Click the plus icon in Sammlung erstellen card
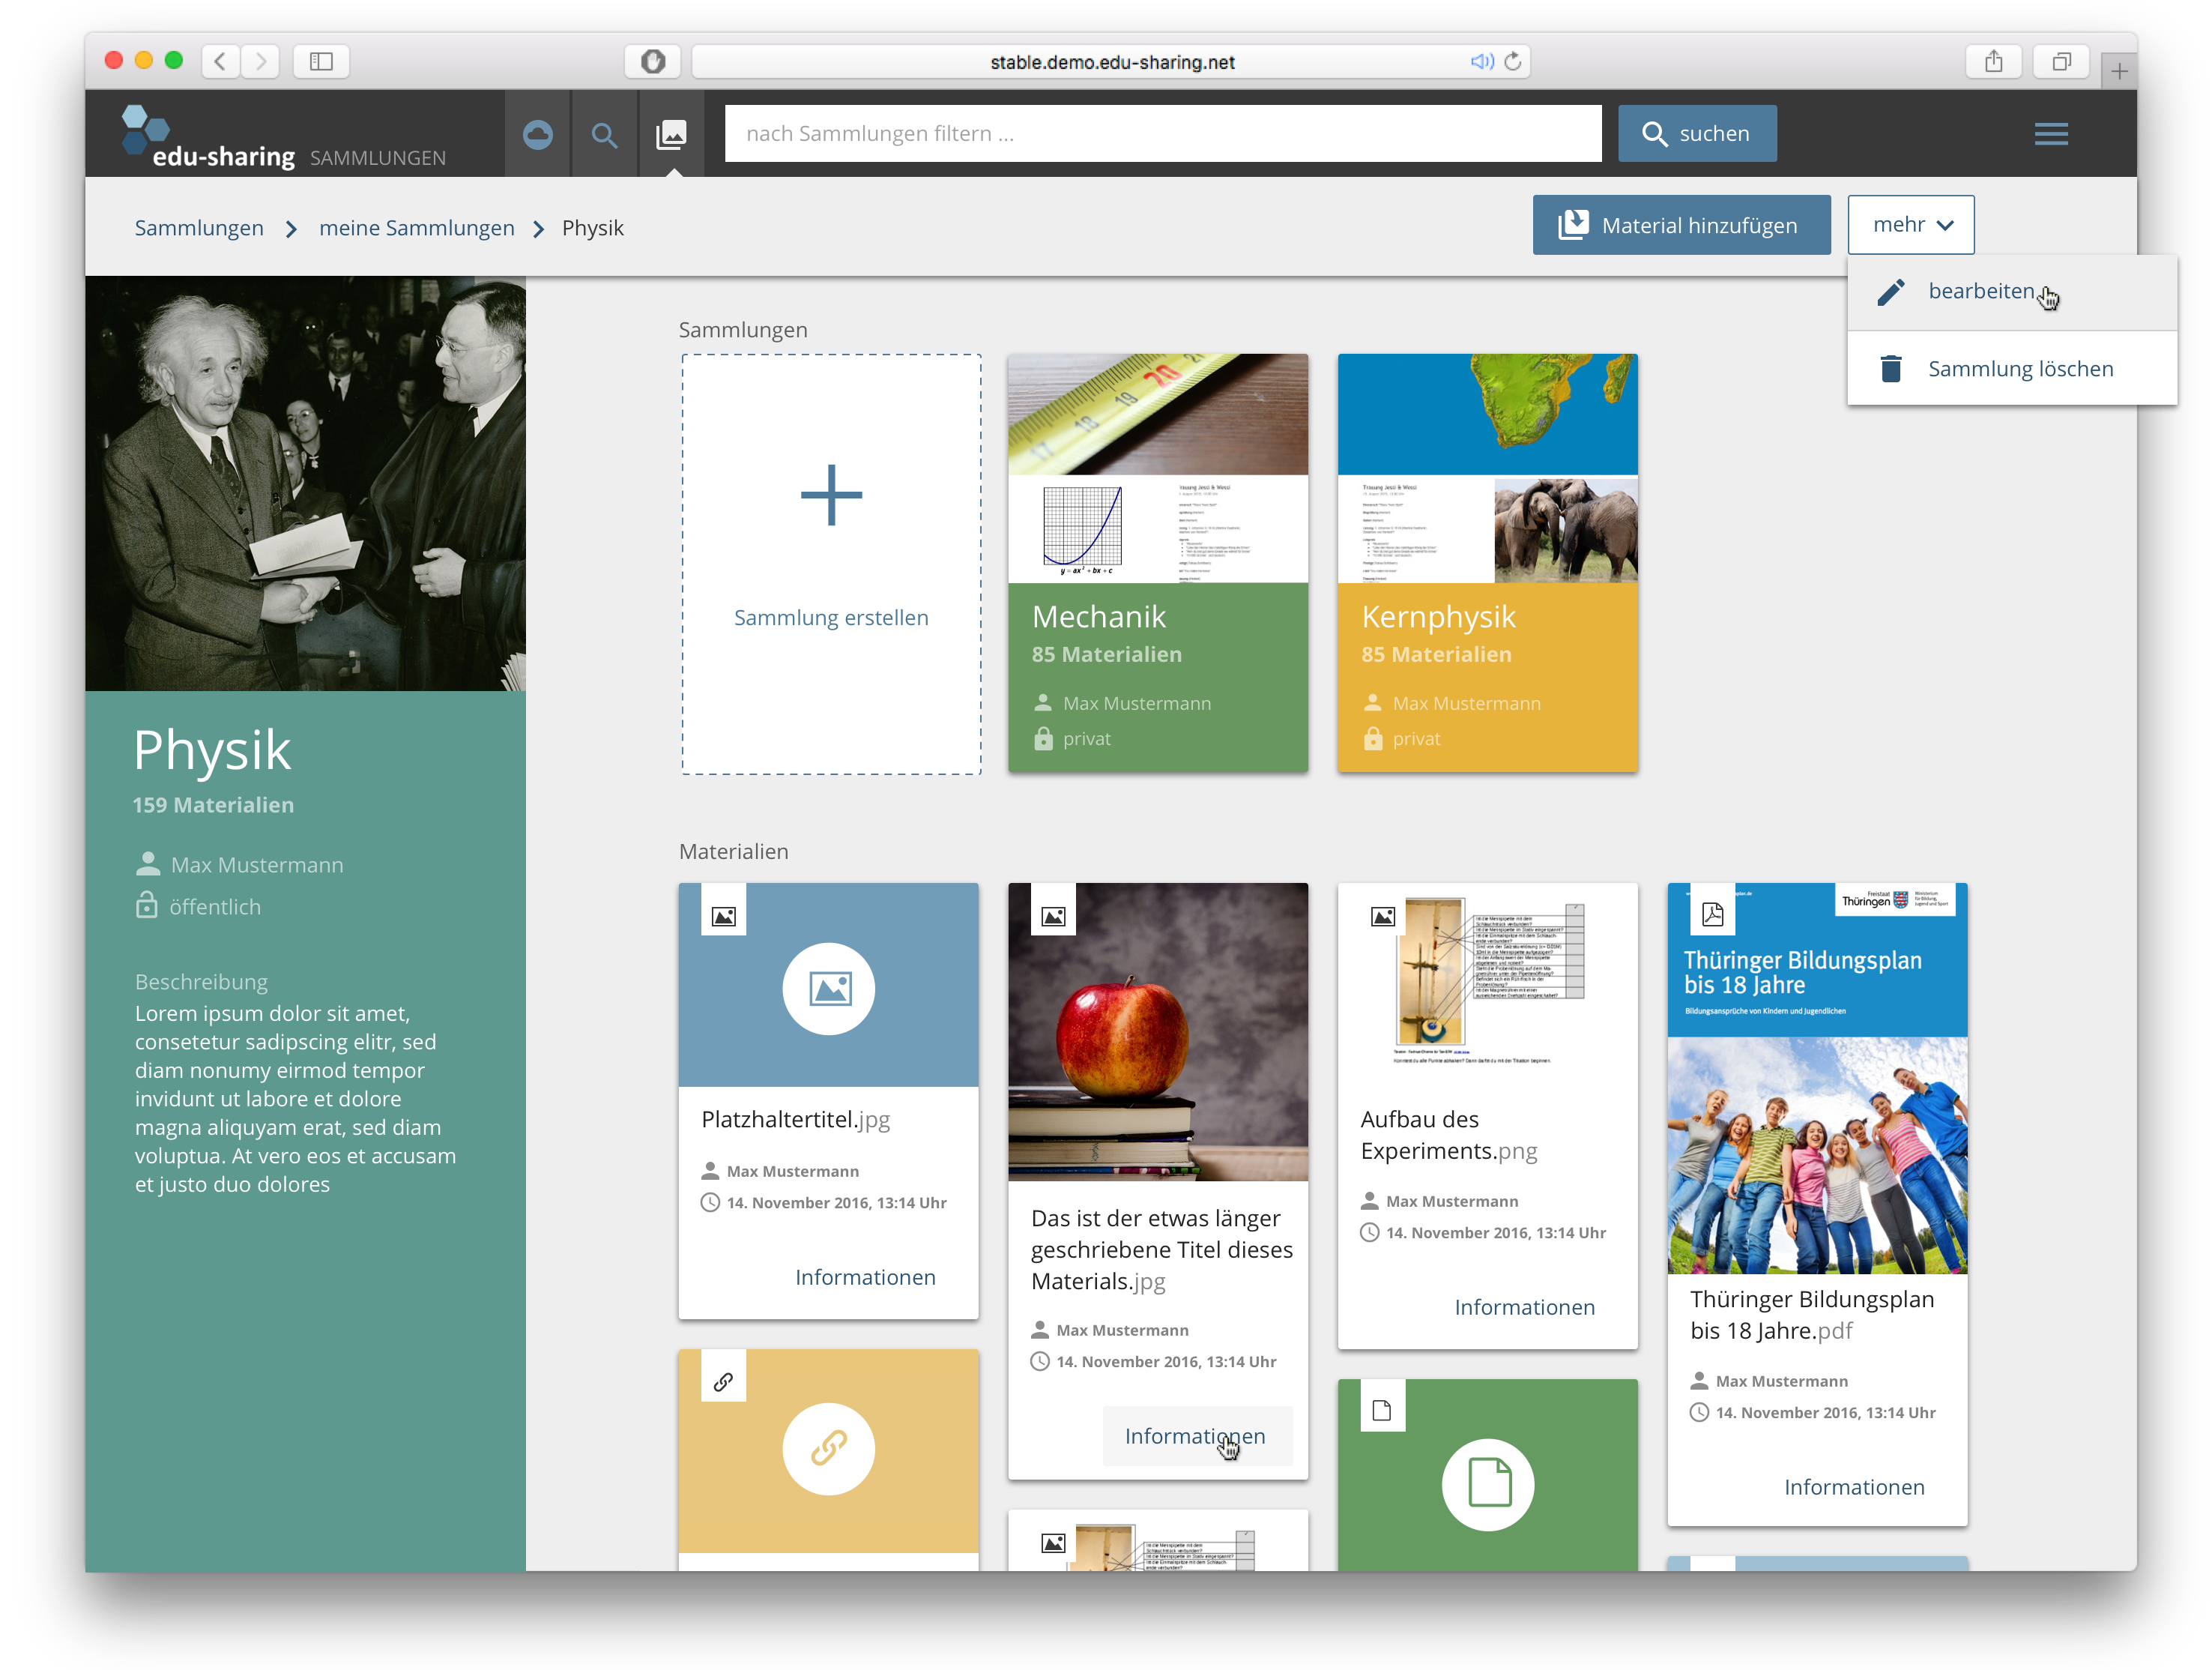The width and height of the screenshot is (2212, 1670). 831,494
